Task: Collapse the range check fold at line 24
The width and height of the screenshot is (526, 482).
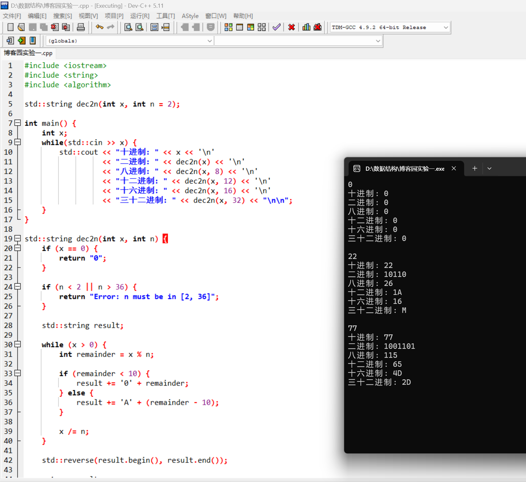Action: [18, 287]
